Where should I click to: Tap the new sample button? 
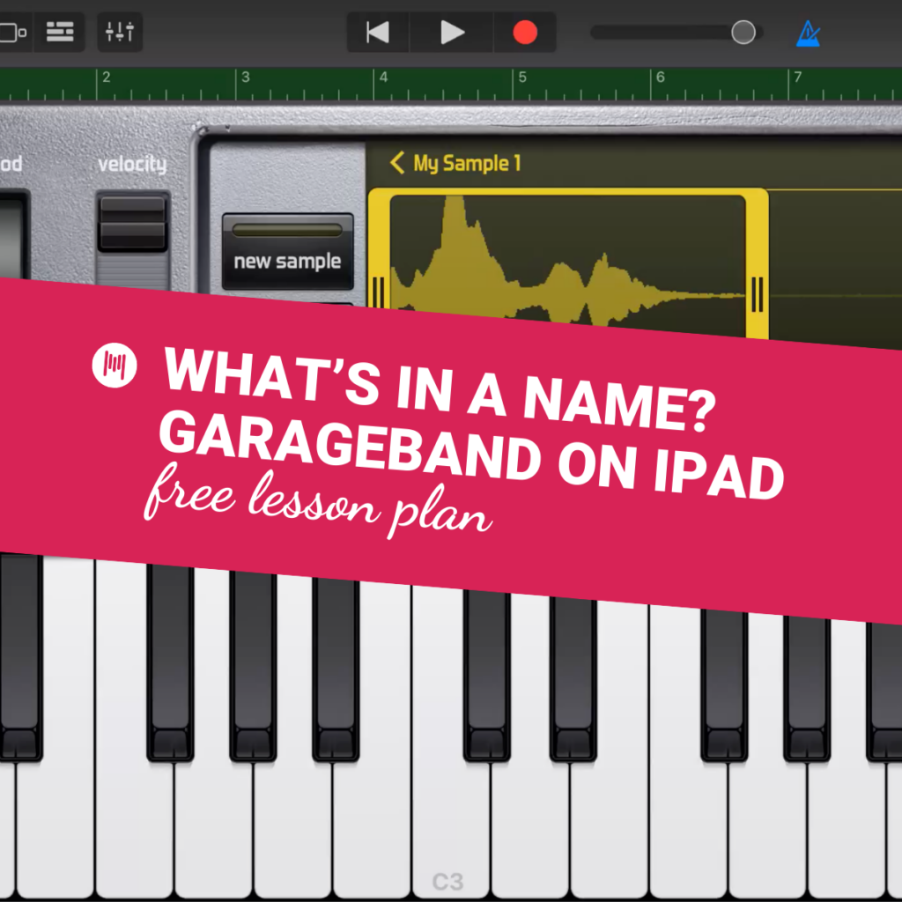(x=288, y=252)
